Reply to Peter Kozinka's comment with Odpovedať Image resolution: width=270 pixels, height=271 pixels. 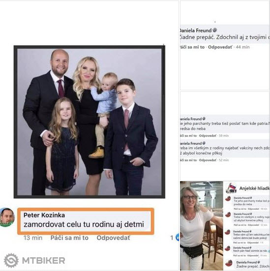[x=113, y=238]
